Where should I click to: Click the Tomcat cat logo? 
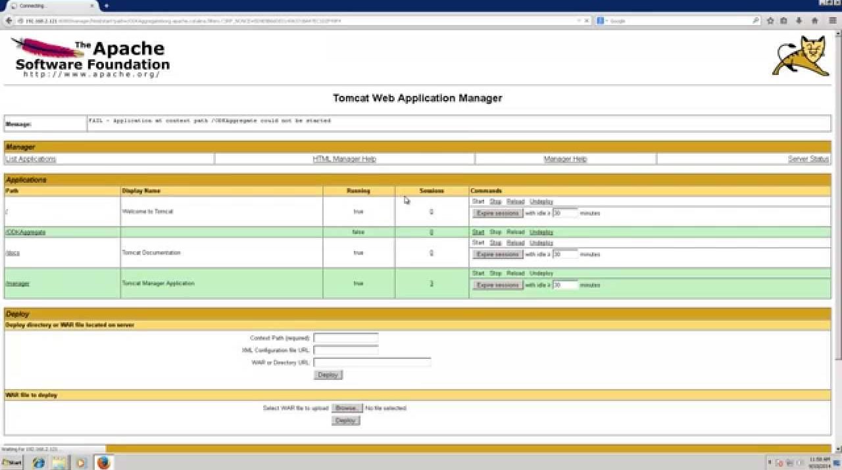[x=801, y=57]
